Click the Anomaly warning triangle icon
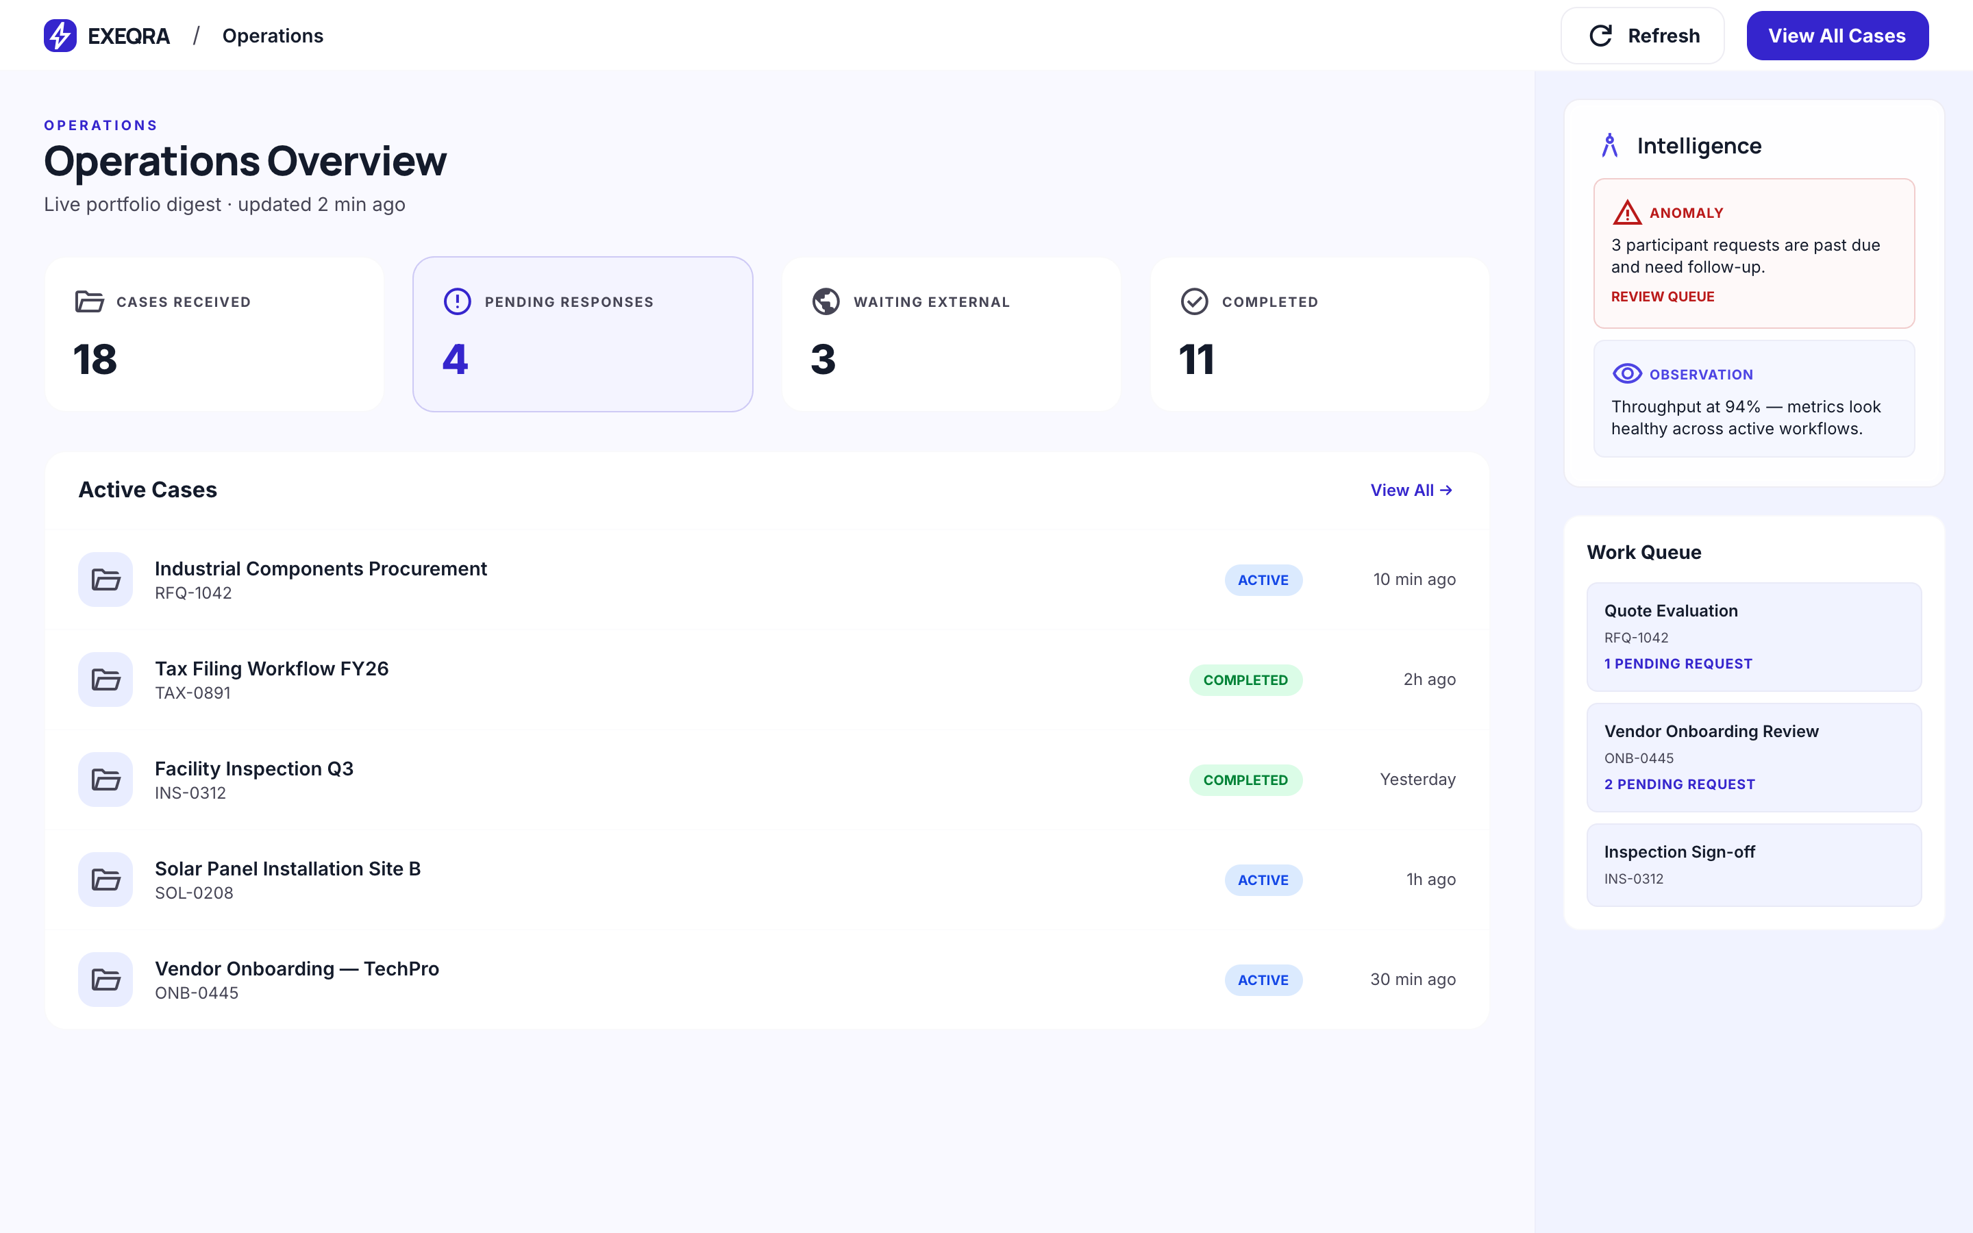 [1626, 213]
